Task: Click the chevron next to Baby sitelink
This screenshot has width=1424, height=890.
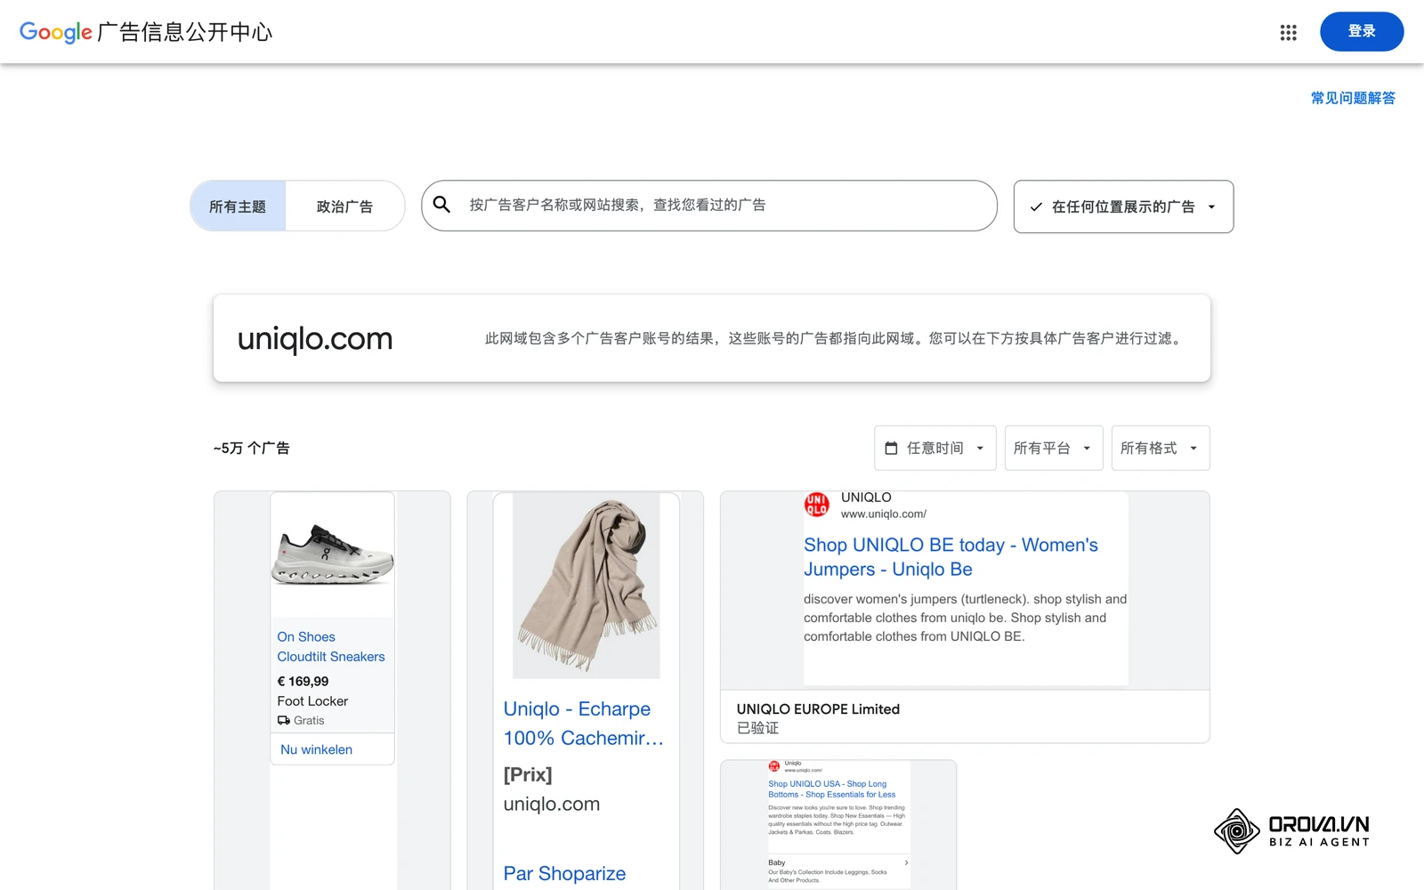Action: click(906, 862)
